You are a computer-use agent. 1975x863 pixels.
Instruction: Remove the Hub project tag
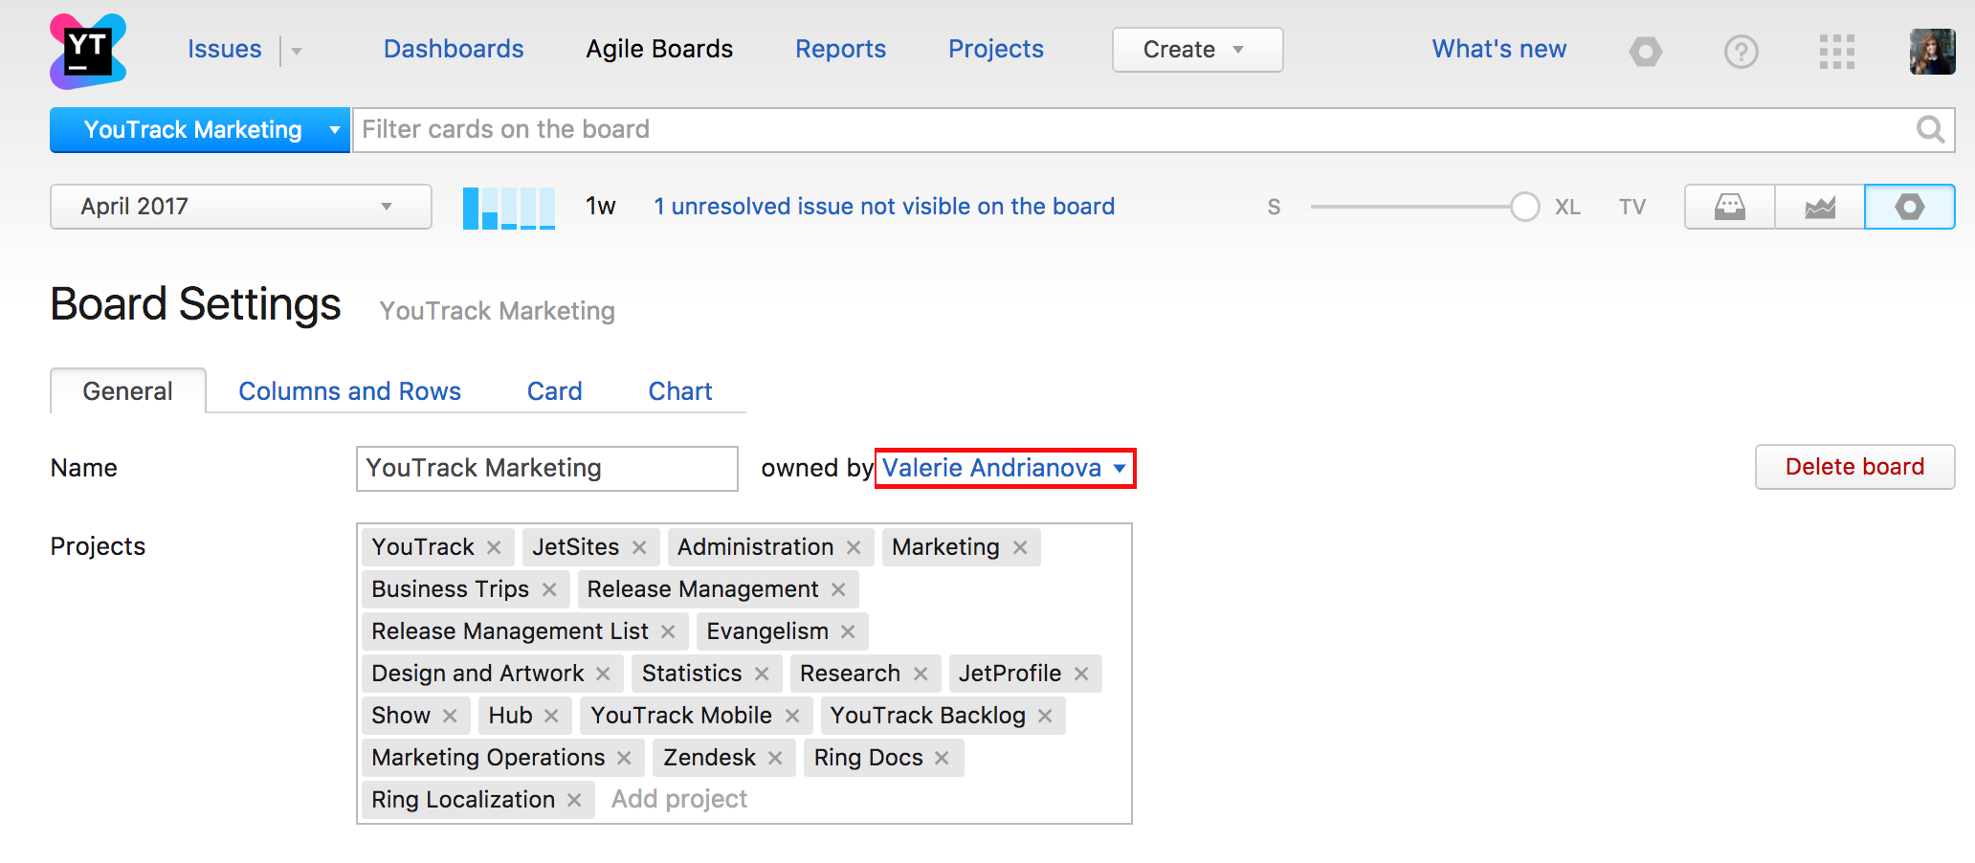[551, 716]
